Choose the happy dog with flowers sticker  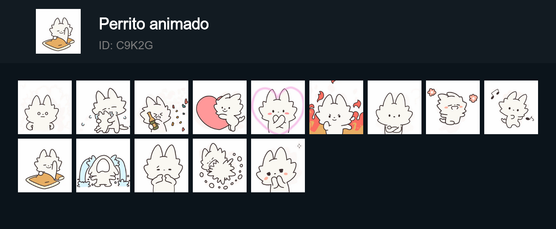click(x=453, y=107)
